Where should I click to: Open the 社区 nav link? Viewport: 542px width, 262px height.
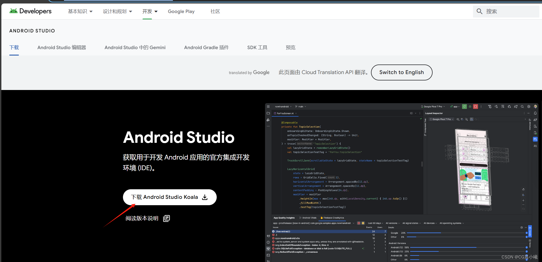pos(215,11)
